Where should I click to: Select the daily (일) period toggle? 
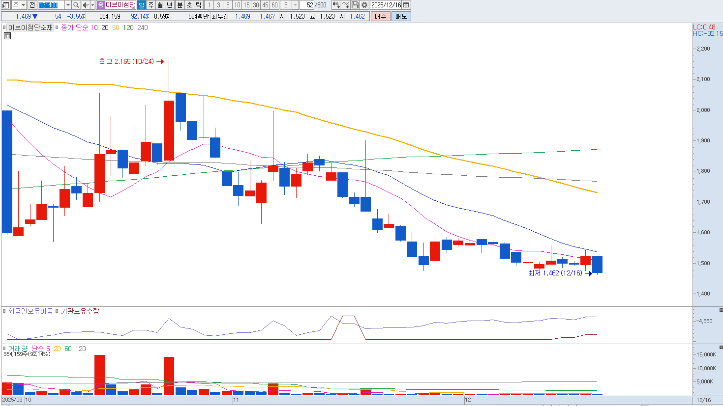pos(142,5)
